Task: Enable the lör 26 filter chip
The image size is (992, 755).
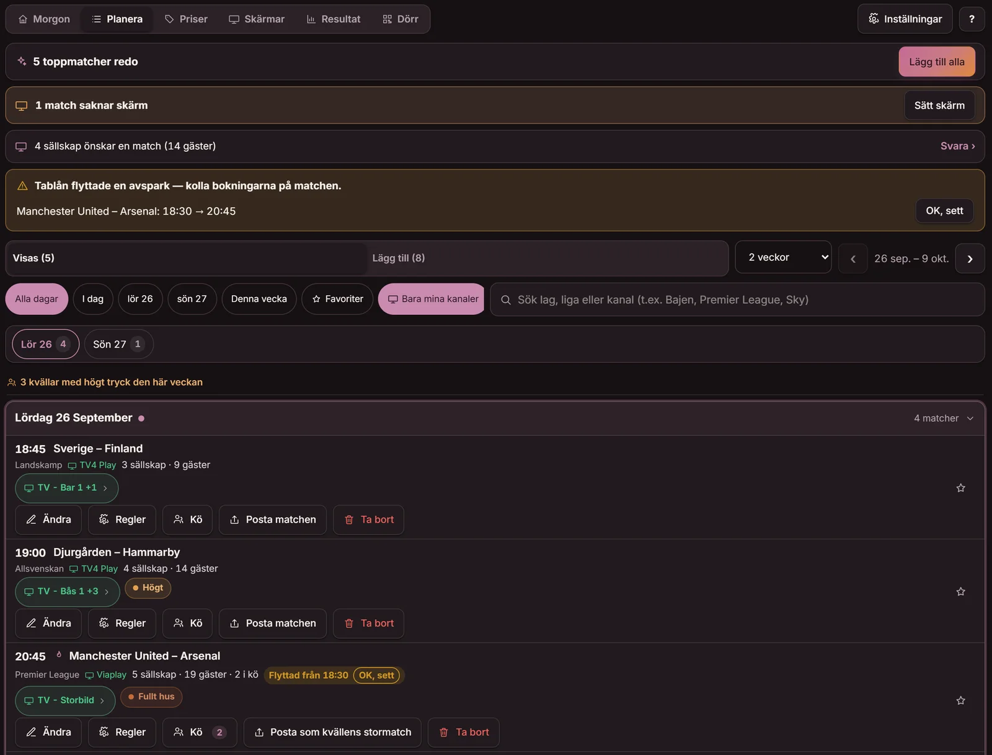Action: point(140,299)
